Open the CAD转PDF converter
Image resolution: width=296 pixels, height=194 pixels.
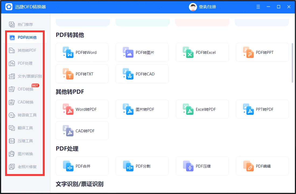82,131
